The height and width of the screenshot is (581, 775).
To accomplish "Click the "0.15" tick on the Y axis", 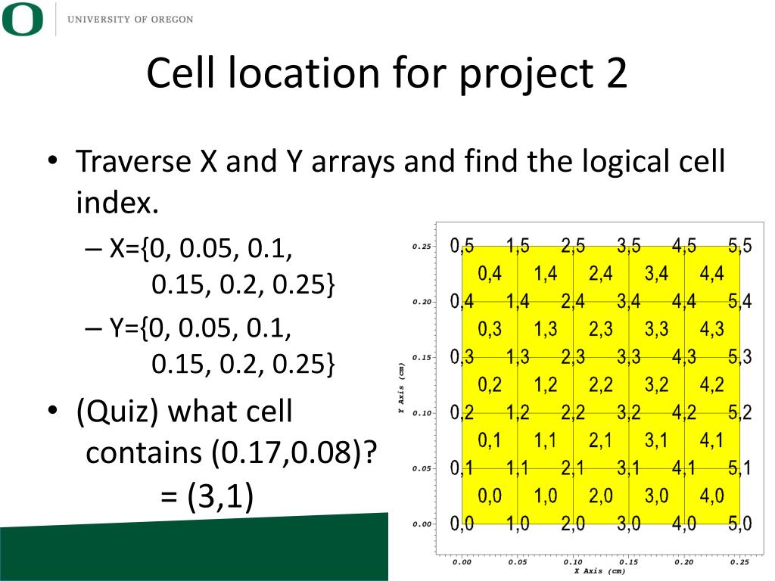I will pos(422,357).
